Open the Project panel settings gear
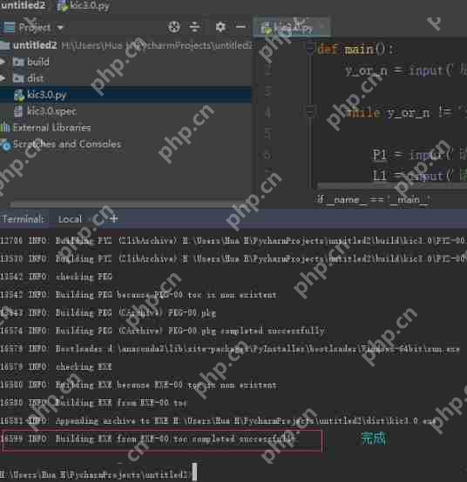 click(x=220, y=27)
